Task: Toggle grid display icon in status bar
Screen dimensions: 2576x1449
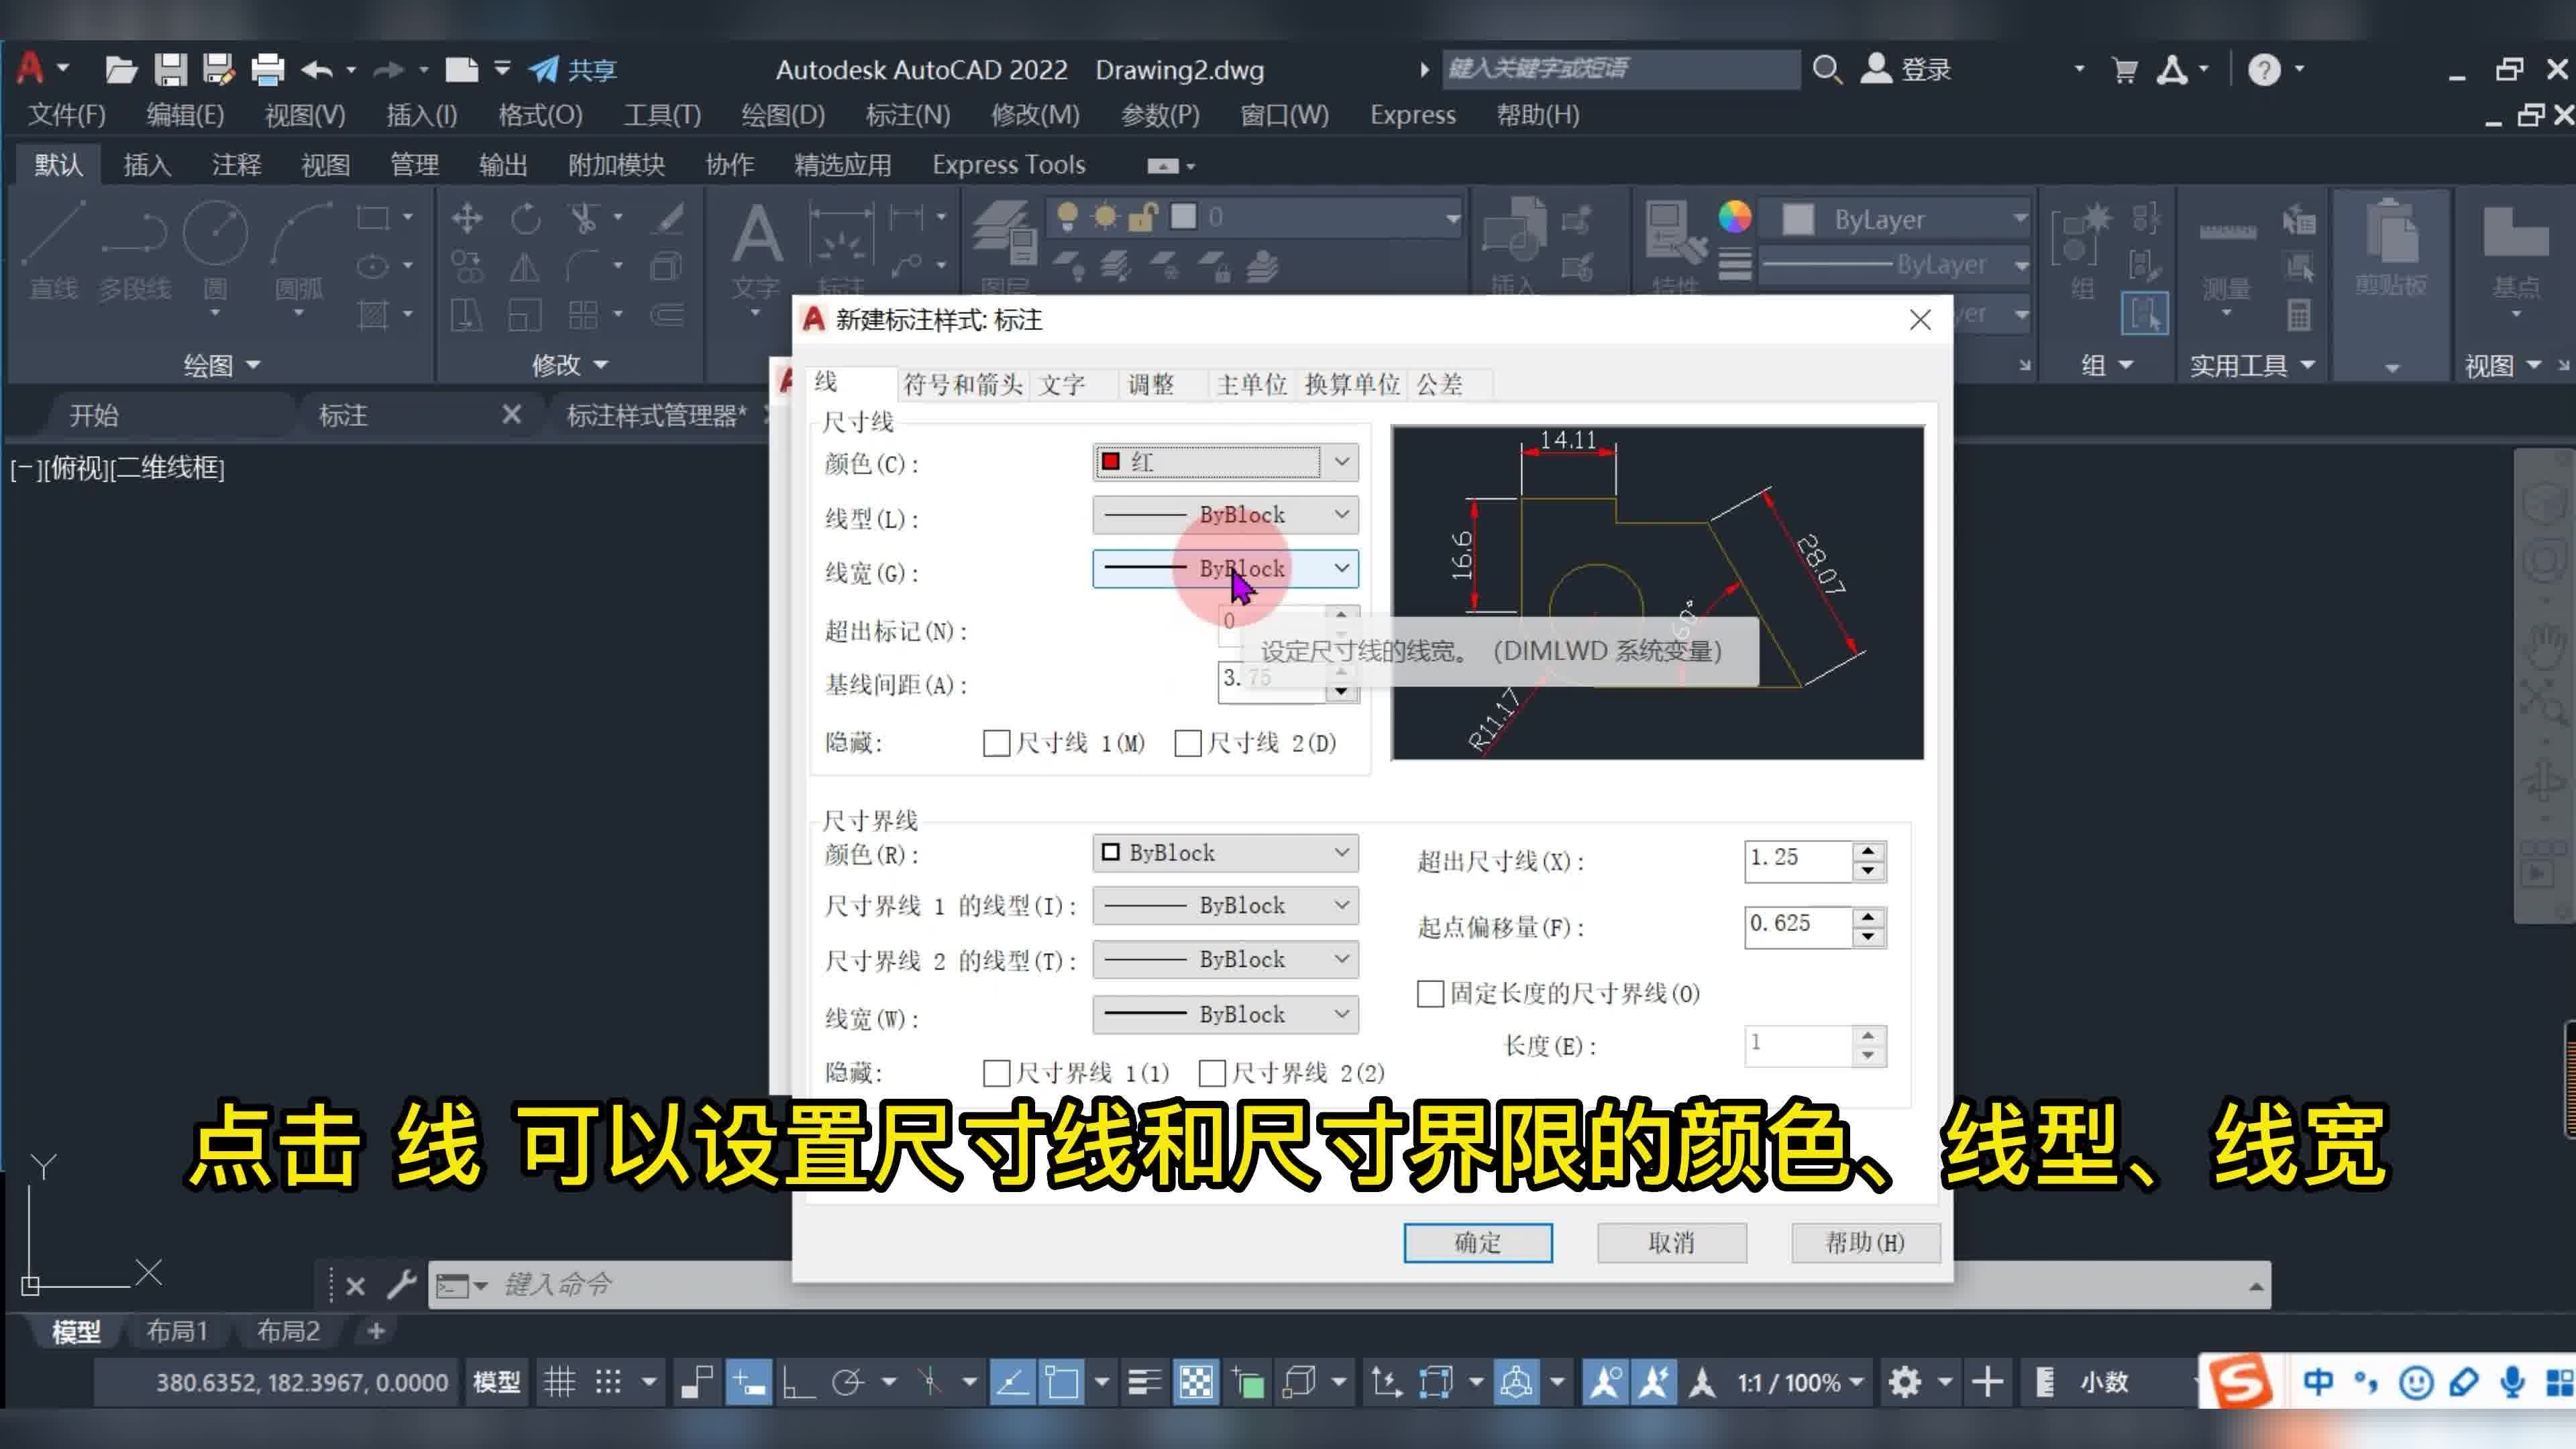Action: point(559,1382)
